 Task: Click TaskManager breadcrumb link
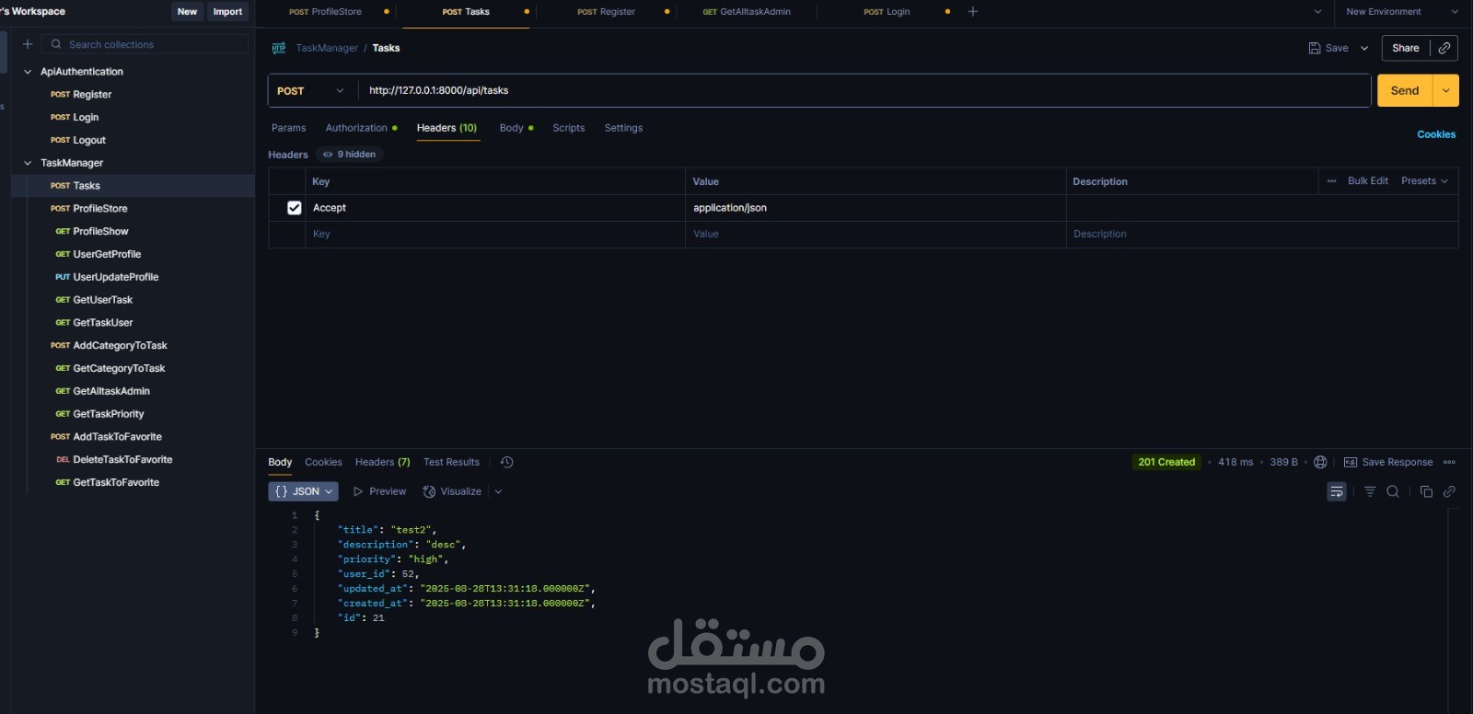coord(327,48)
